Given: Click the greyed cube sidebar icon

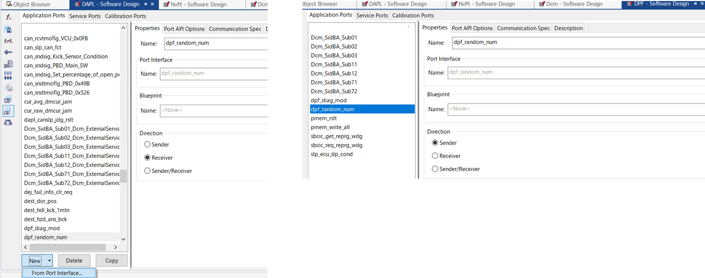Looking at the screenshot, I should 8,88.
